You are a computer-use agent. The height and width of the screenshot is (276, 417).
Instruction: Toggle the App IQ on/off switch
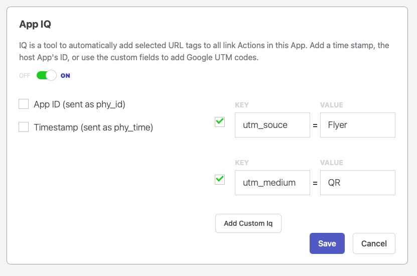click(46, 76)
